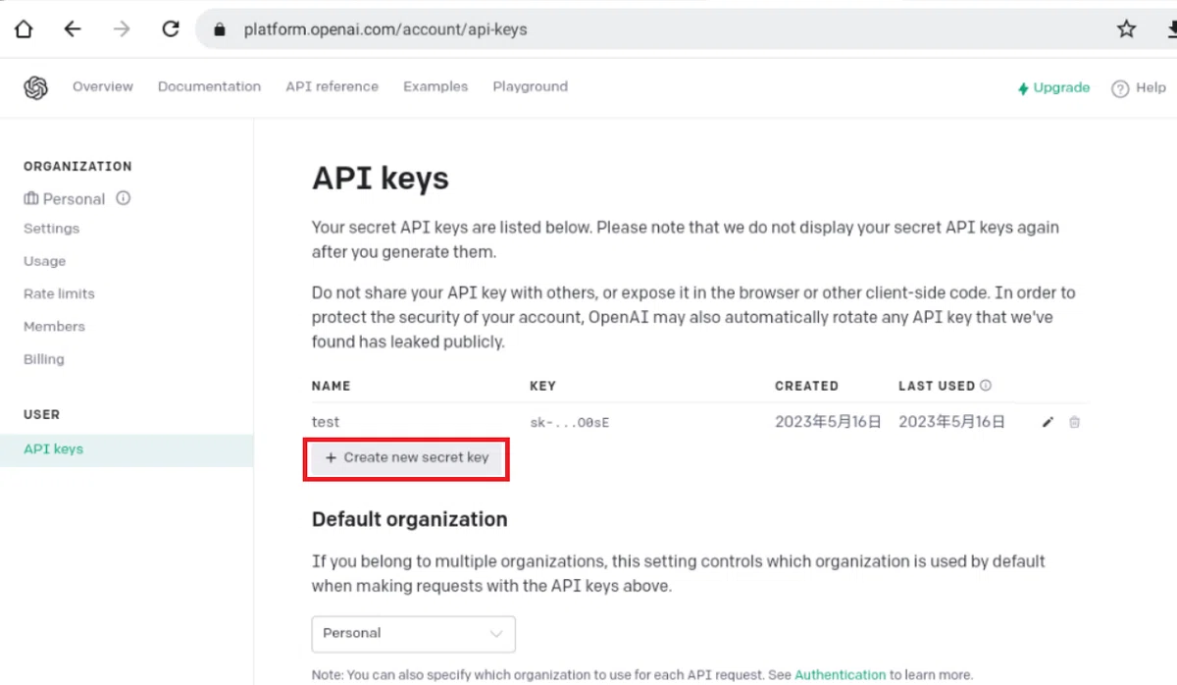Click the Upgrade link
Screen dimensions: 1177x685
click(x=1053, y=87)
